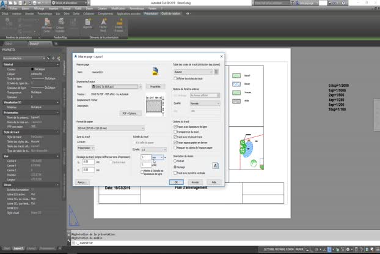Click the paper size preview thumbnail in dialog

click(155, 105)
